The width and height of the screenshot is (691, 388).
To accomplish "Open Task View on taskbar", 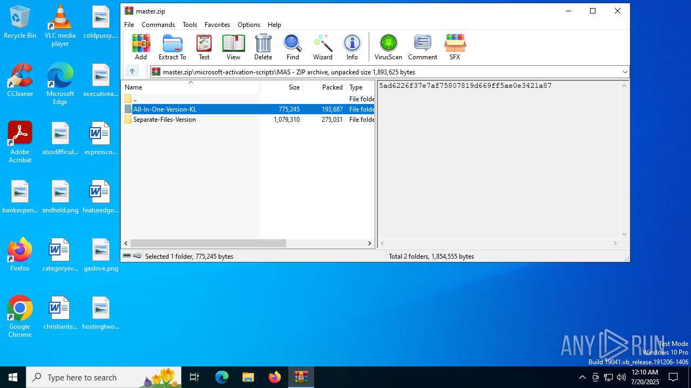I will [x=194, y=377].
